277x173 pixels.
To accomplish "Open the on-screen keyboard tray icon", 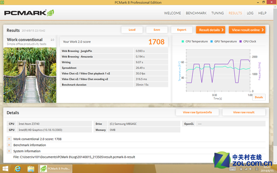I will click(232, 169).
